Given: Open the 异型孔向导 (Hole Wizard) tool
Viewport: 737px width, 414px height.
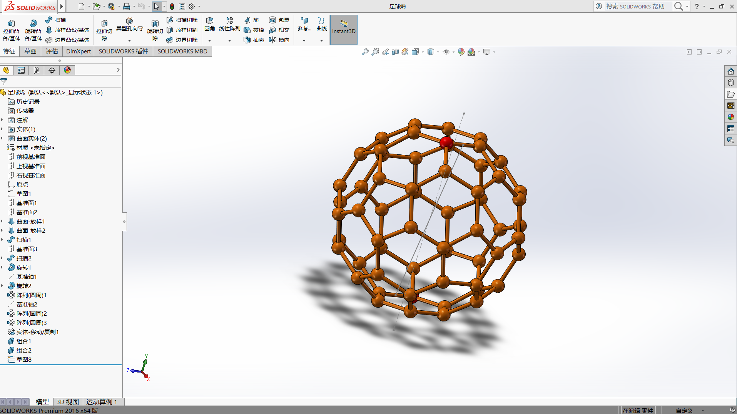Looking at the screenshot, I should 129,24.
